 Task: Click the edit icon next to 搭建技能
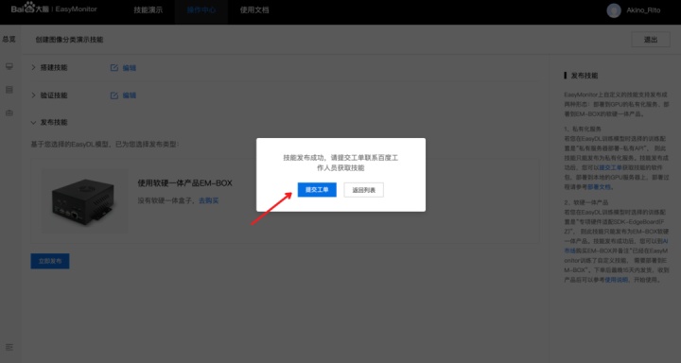pyautogui.click(x=114, y=68)
